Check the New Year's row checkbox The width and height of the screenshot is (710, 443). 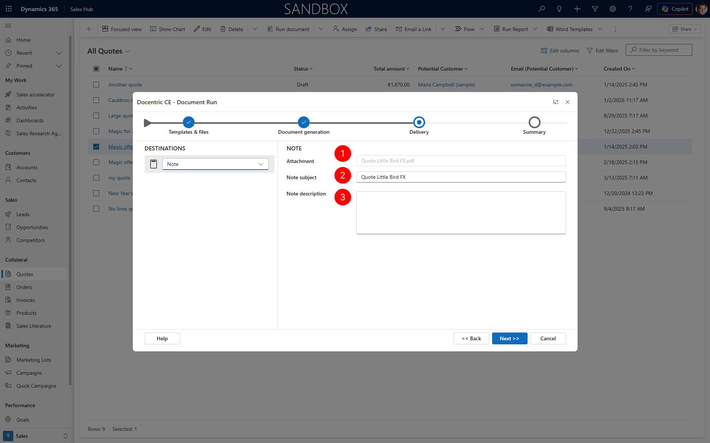pos(96,193)
